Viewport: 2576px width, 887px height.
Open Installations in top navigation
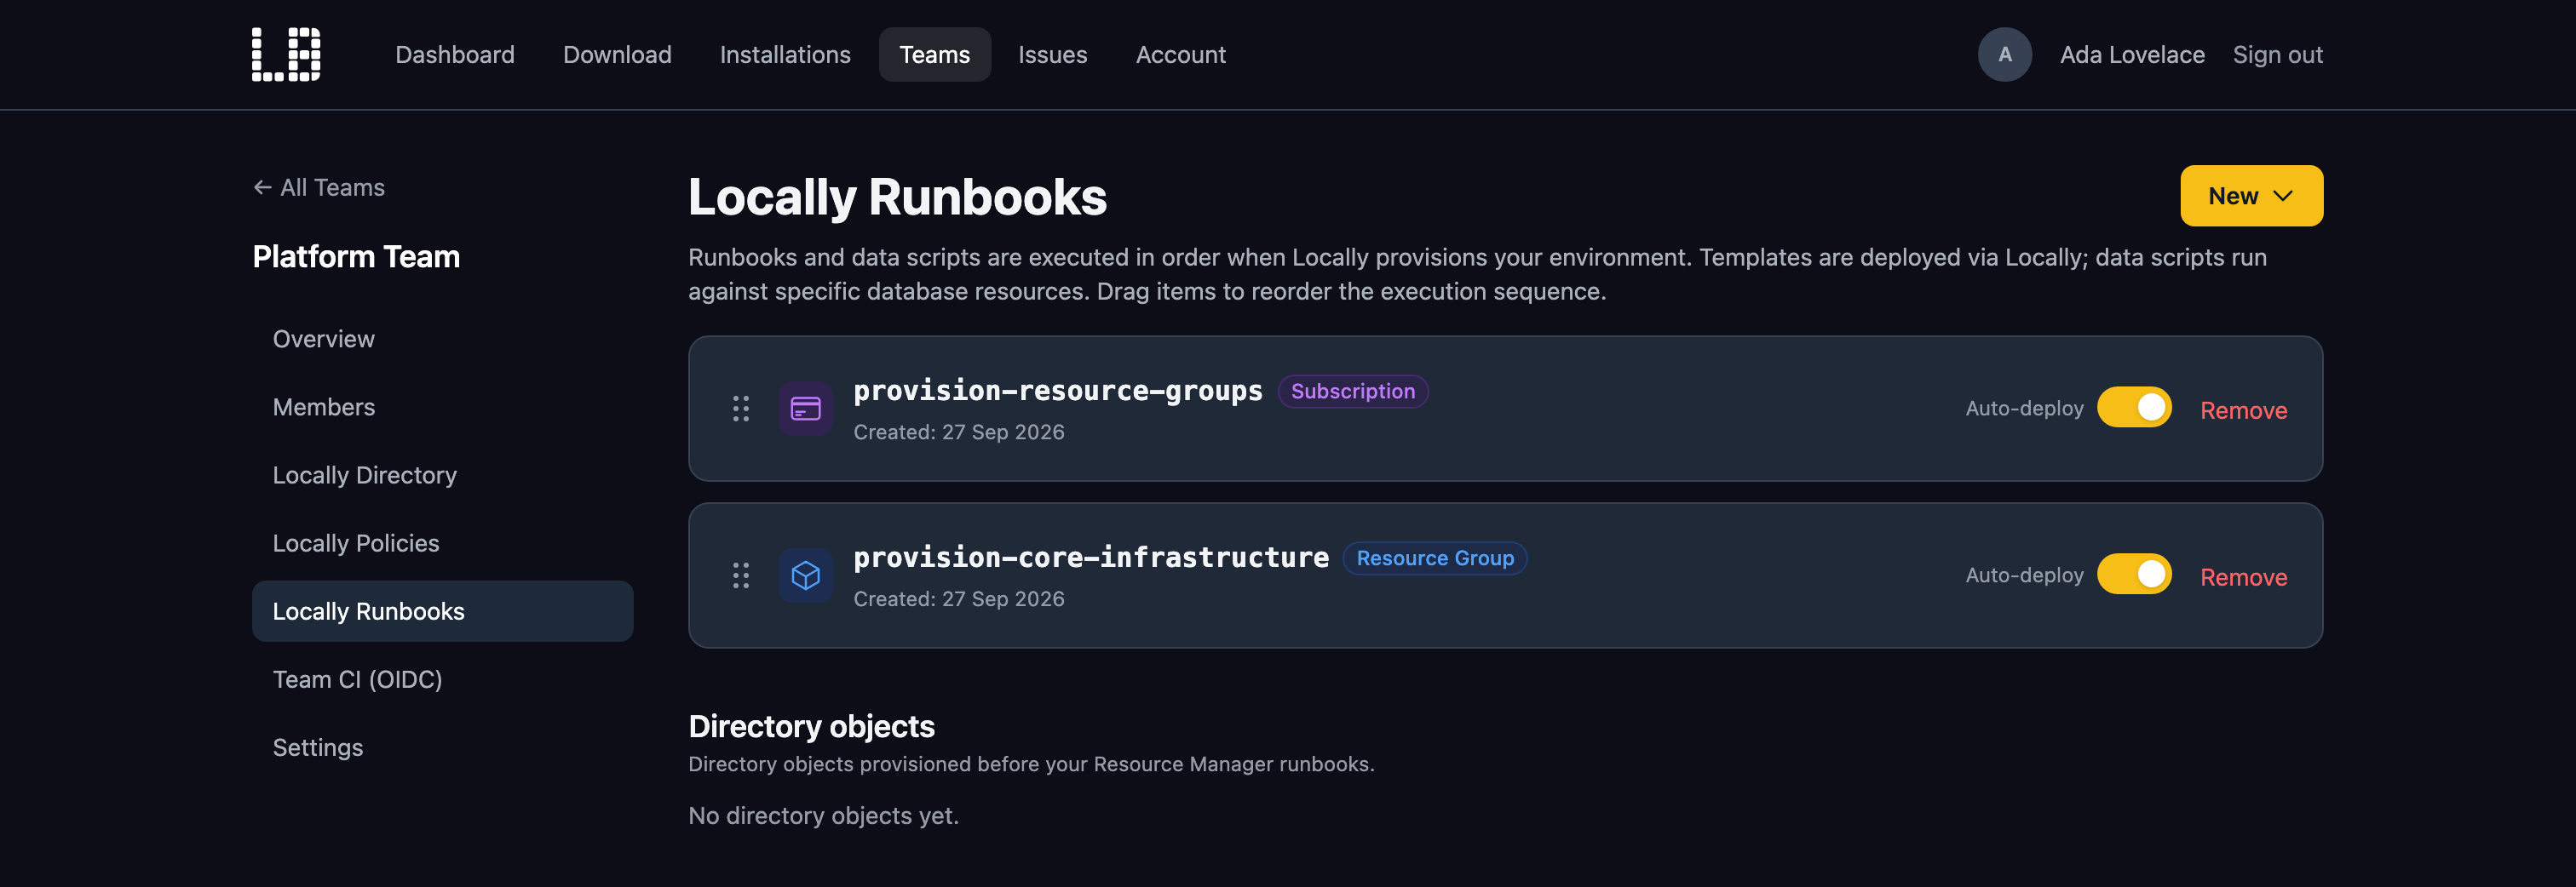(x=785, y=54)
